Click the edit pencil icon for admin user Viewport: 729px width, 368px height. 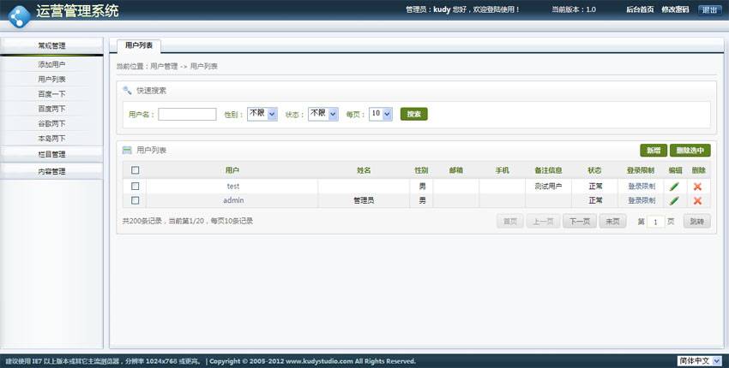click(x=674, y=201)
